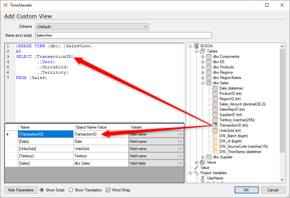Click the Value pencil icon
This screenshot has width=290, height=198.
click(196, 168)
